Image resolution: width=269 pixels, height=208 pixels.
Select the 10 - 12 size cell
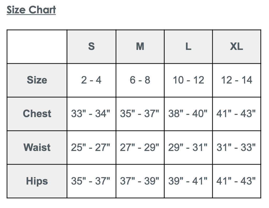pyautogui.click(x=188, y=80)
